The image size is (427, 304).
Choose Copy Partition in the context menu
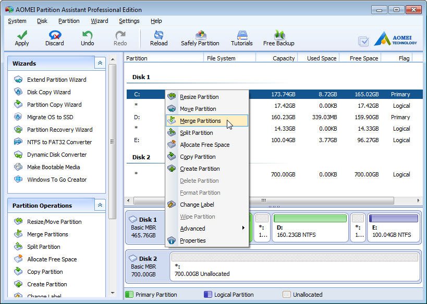point(207,157)
